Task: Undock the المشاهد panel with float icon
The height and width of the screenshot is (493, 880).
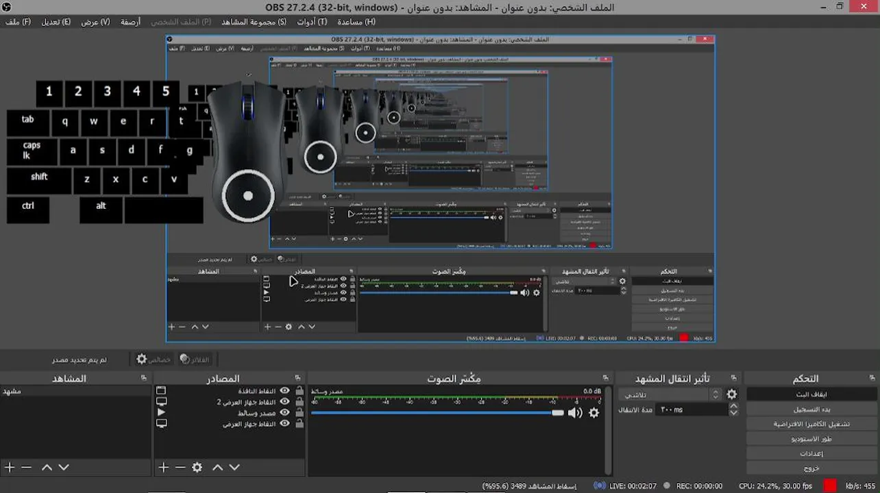Action: click(x=143, y=378)
